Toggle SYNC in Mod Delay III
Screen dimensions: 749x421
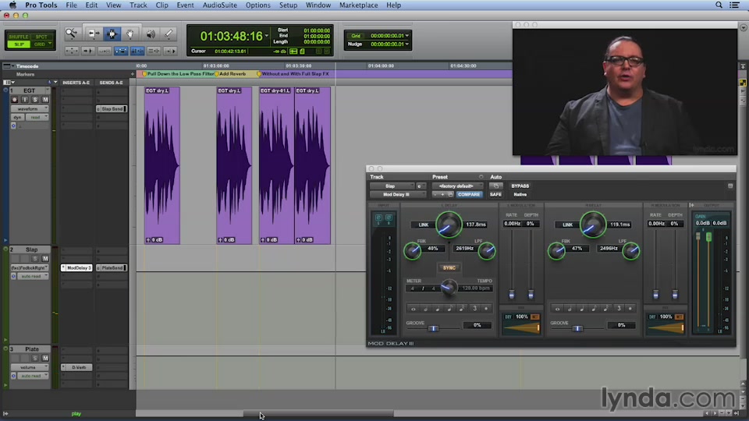click(x=449, y=267)
